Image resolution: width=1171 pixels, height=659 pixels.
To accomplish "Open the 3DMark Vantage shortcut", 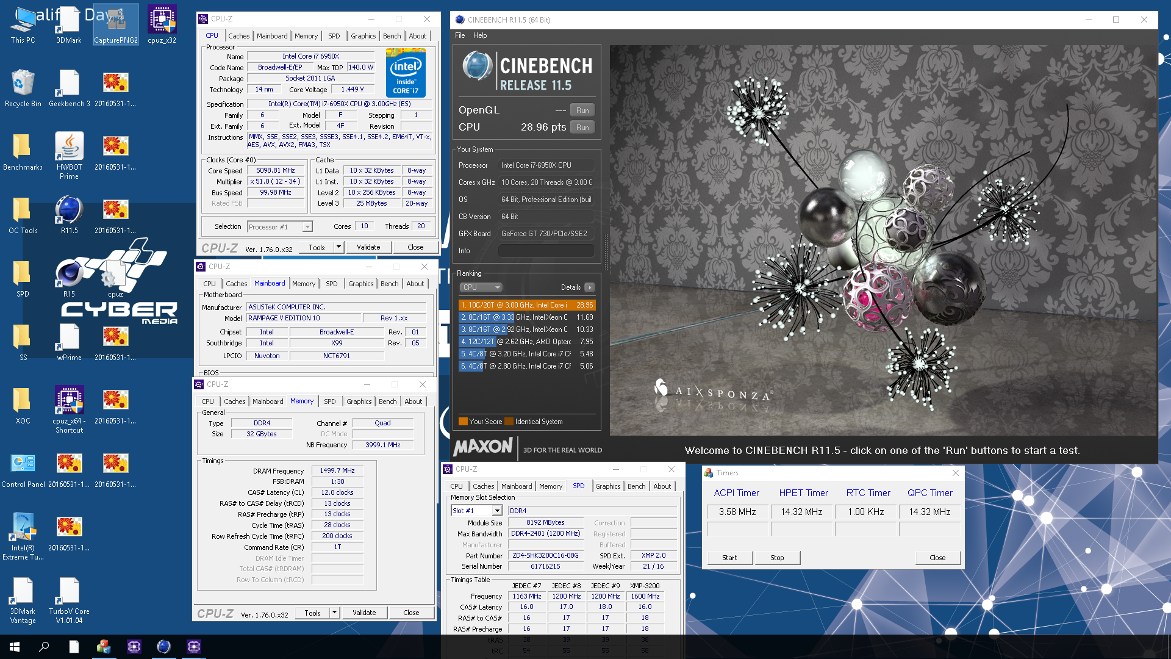I will pyautogui.click(x=23, y=599).
